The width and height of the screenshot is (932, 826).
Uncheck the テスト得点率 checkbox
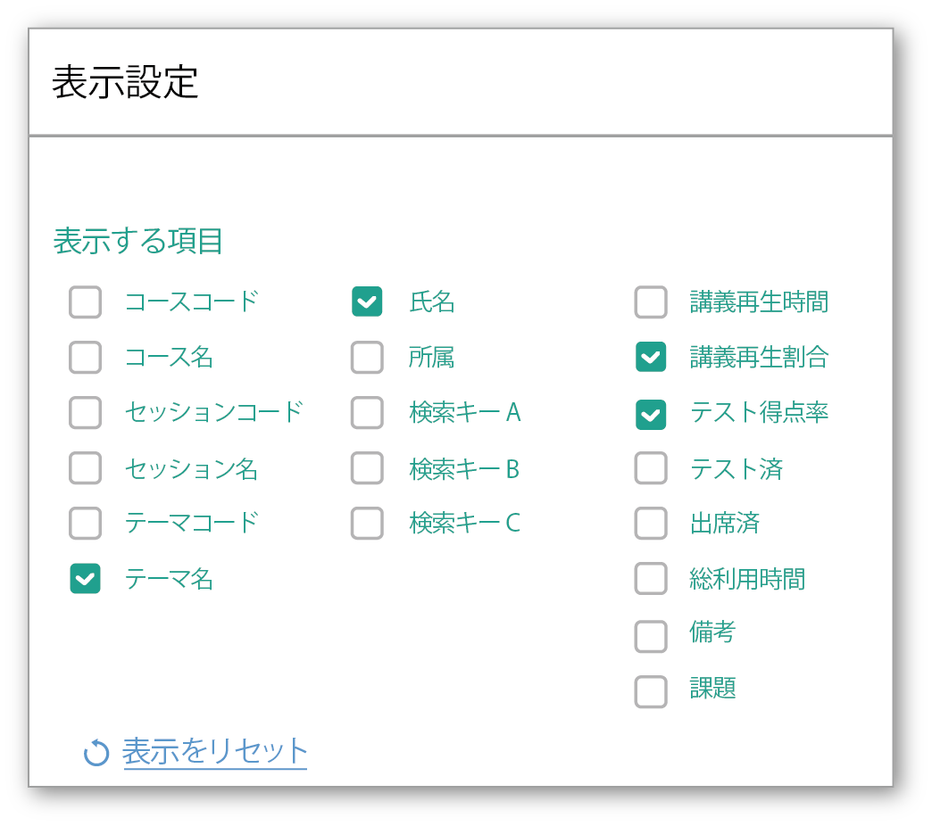tap(651, 413)
